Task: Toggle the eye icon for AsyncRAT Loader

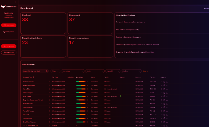Action: 162,111
